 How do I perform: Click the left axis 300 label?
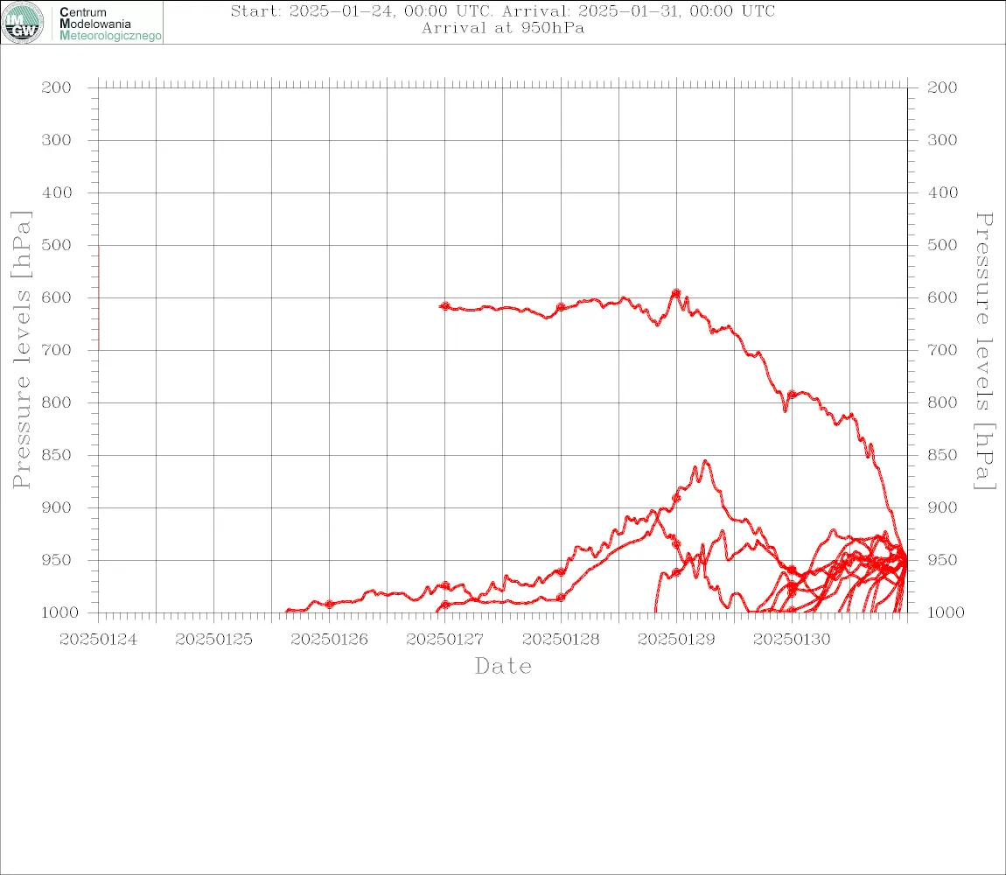click(57, 140)
